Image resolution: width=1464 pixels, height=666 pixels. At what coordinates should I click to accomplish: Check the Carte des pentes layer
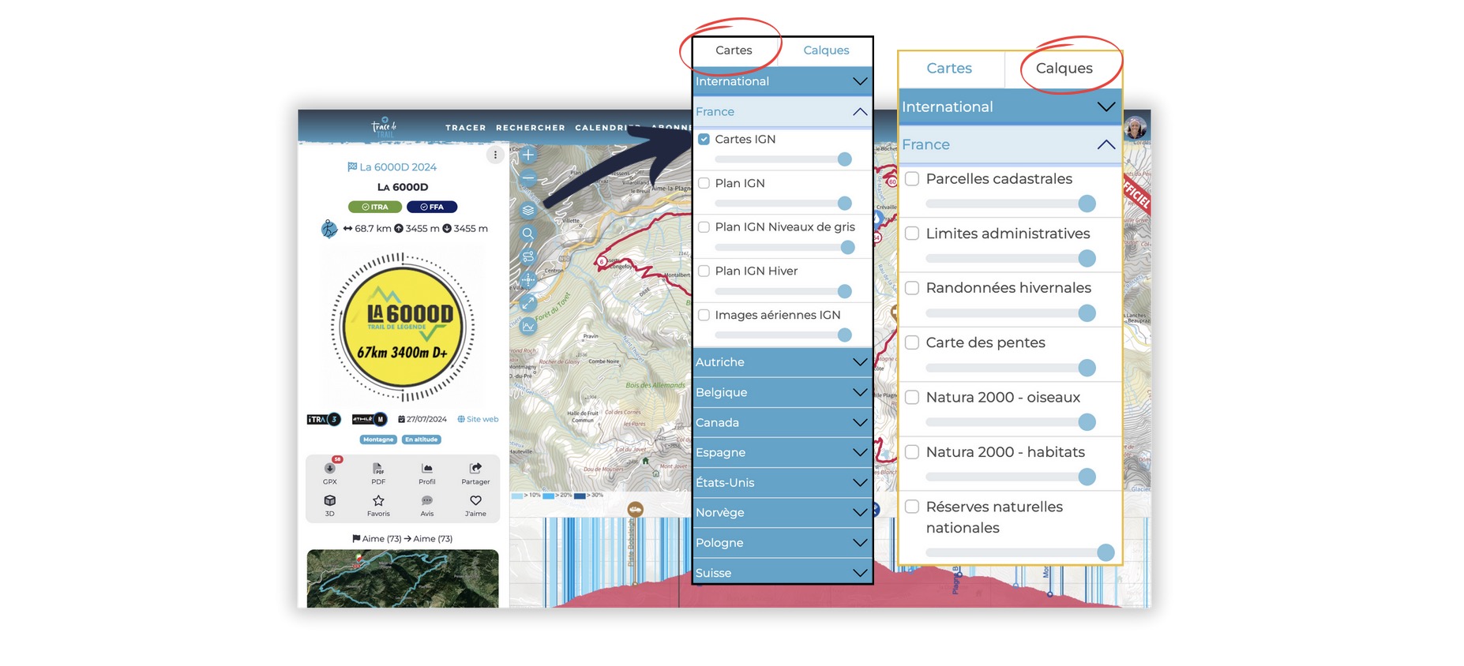912,342
